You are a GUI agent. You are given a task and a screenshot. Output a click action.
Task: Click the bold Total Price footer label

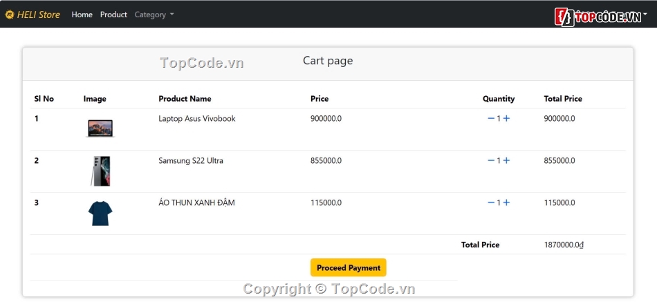(x=480, y=245)
